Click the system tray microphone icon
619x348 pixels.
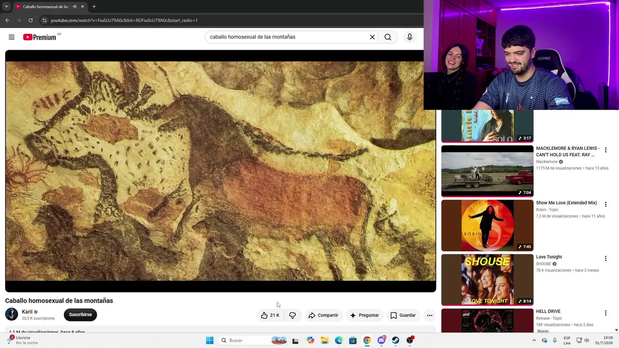point(555,340)
